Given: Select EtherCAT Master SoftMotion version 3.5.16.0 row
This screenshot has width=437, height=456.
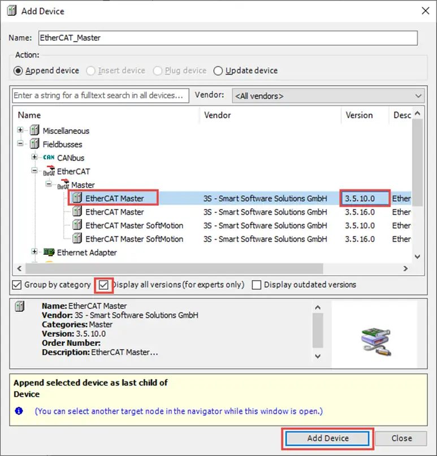Looking at the screenshot, I should pyautogui.click(x=212, y=239).
